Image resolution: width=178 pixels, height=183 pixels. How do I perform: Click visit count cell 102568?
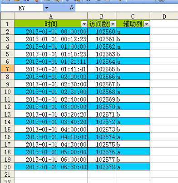tap(102, 92)
